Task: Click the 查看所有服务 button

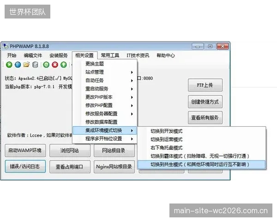Action: [205, 118]
